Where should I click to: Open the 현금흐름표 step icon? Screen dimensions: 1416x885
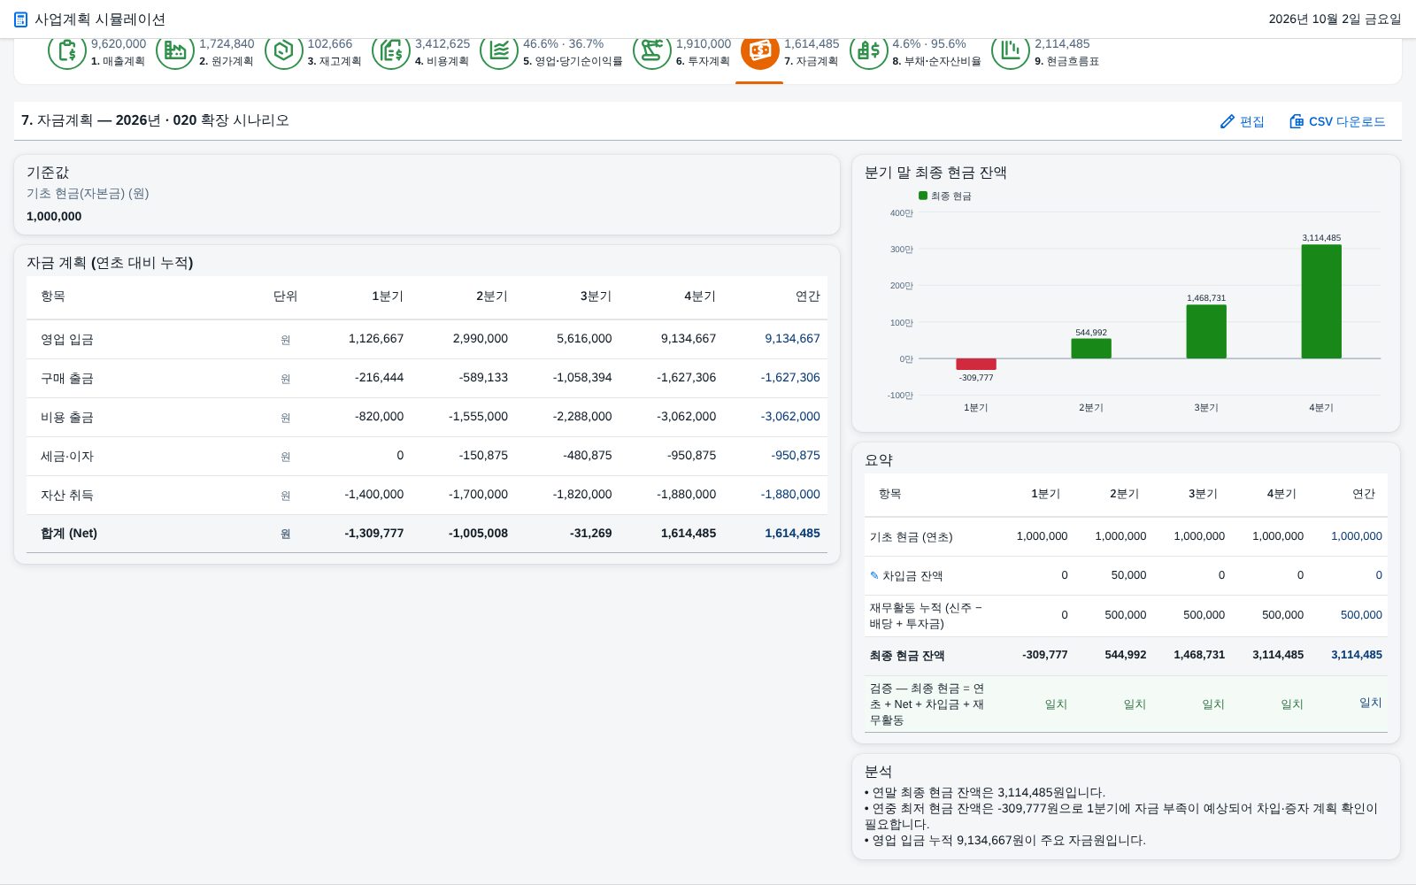coord(1011,51)
